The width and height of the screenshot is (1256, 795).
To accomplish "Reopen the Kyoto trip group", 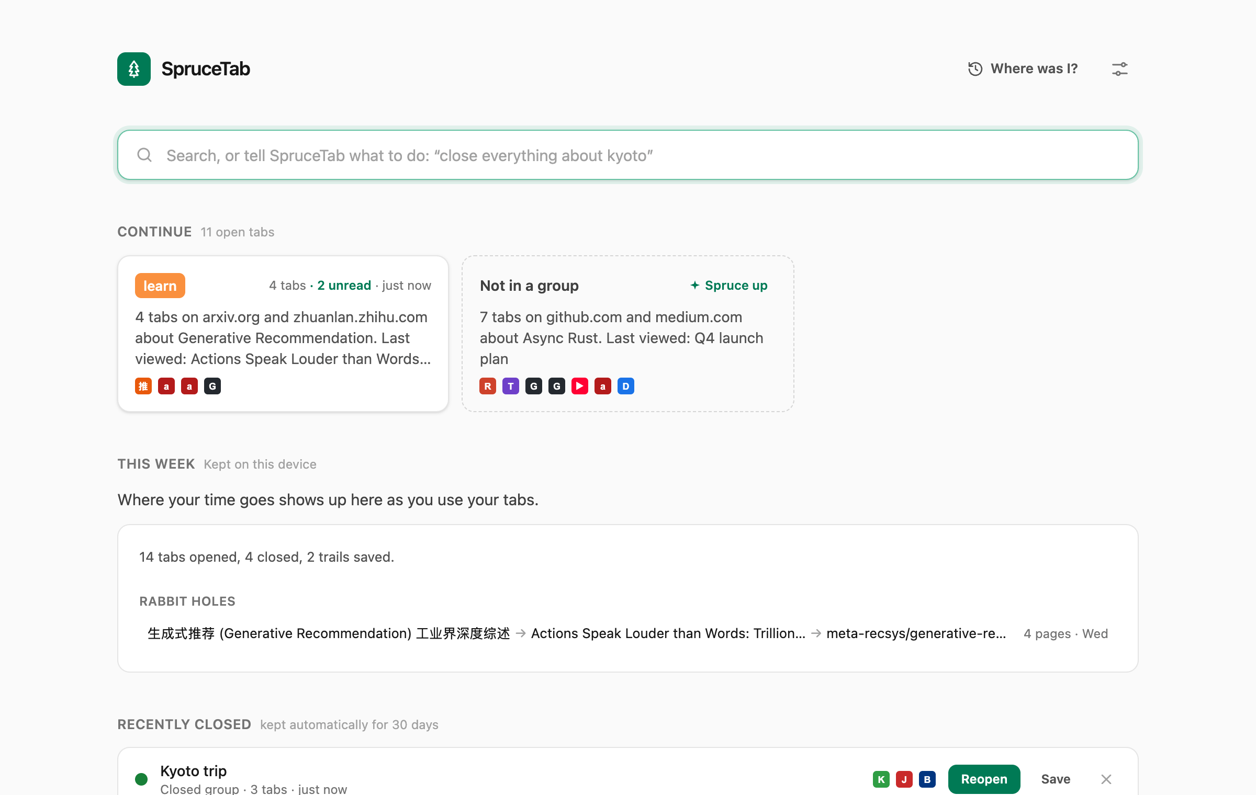I will 984,779.
